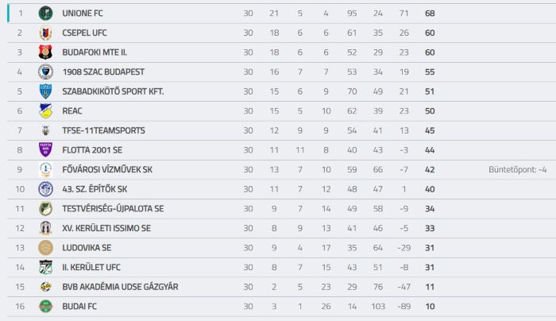This screenshot has width=556, height=321.
Task: Click the Büntetőpont: -4 penalty note
Action: pos(517,169)
